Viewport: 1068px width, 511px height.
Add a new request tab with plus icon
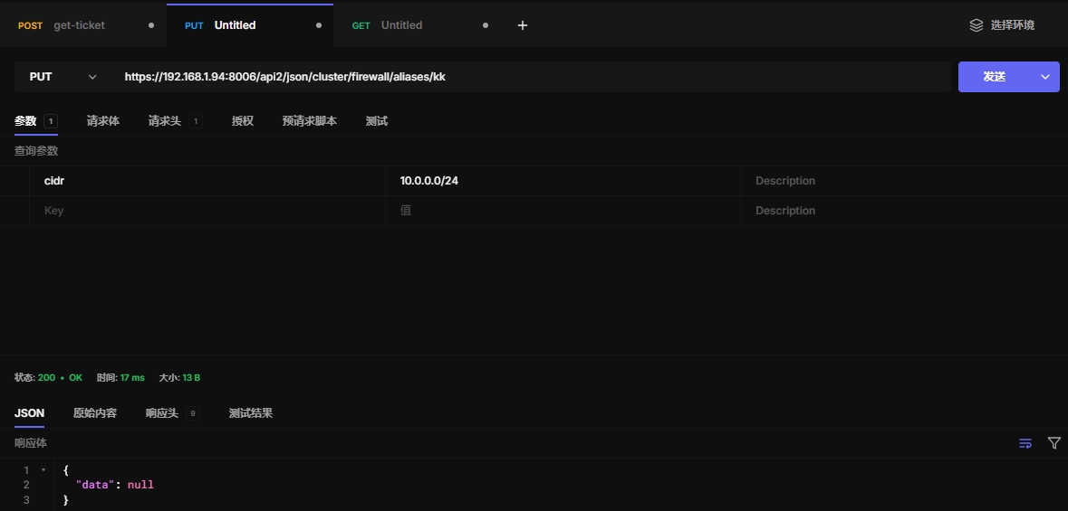522,25
